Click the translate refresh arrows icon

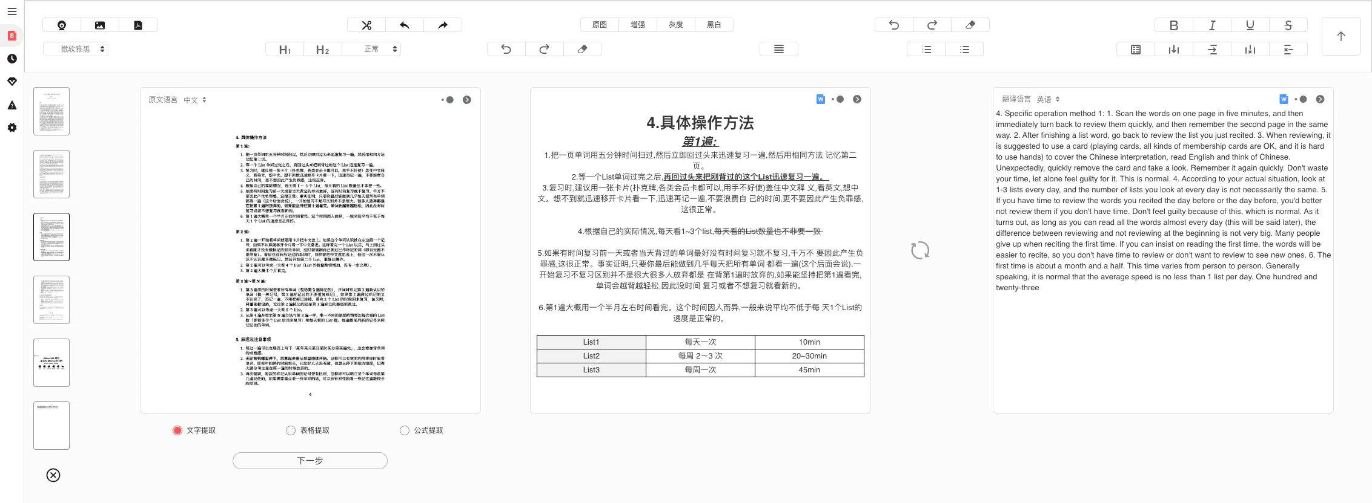920,250
